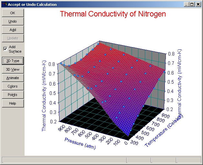The width and height of the screenshot is (203, 165).
Task: Open the Colors settings
Action: click(13, 86)
